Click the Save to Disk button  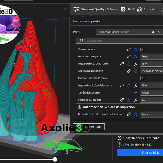coord(140,153)
